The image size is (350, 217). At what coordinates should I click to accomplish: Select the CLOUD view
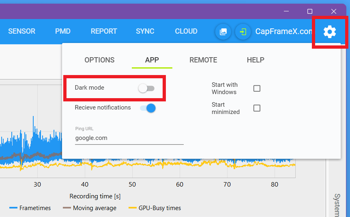(186, 31)
